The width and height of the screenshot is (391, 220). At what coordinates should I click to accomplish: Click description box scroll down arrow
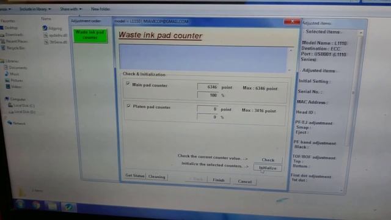pos(290,70)
